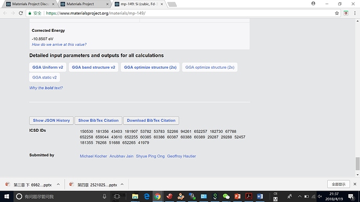Open Shyue Ping Ong contributor link
Image resolution: width=360 pixels, height=202 pixels.
click(150, 156)
